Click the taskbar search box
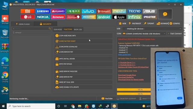The image size is (193, 109). [31, 106]
